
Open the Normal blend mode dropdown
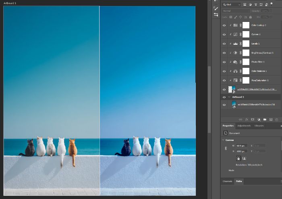coord(236,11)
